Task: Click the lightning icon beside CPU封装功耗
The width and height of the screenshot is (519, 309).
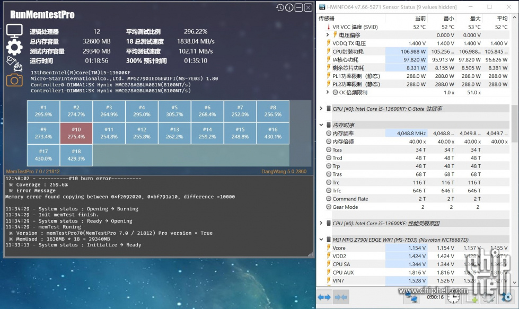Action: pos(328,51)
